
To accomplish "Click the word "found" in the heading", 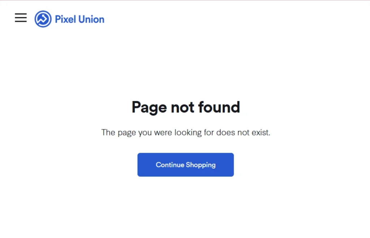I will pyautogui.click(x=219, y=107).
